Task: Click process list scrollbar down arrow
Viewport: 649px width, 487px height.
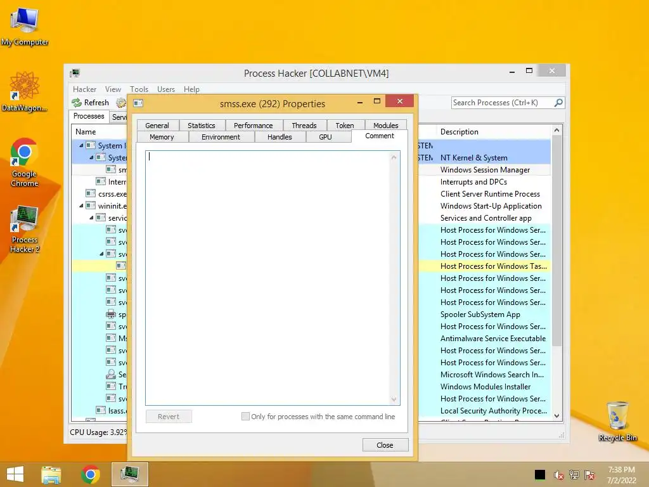Action: coord(556,416)
